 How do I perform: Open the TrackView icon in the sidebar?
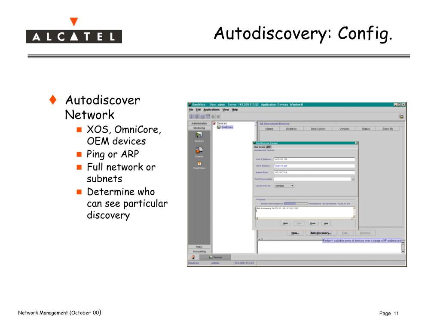[x=199, y=164]
